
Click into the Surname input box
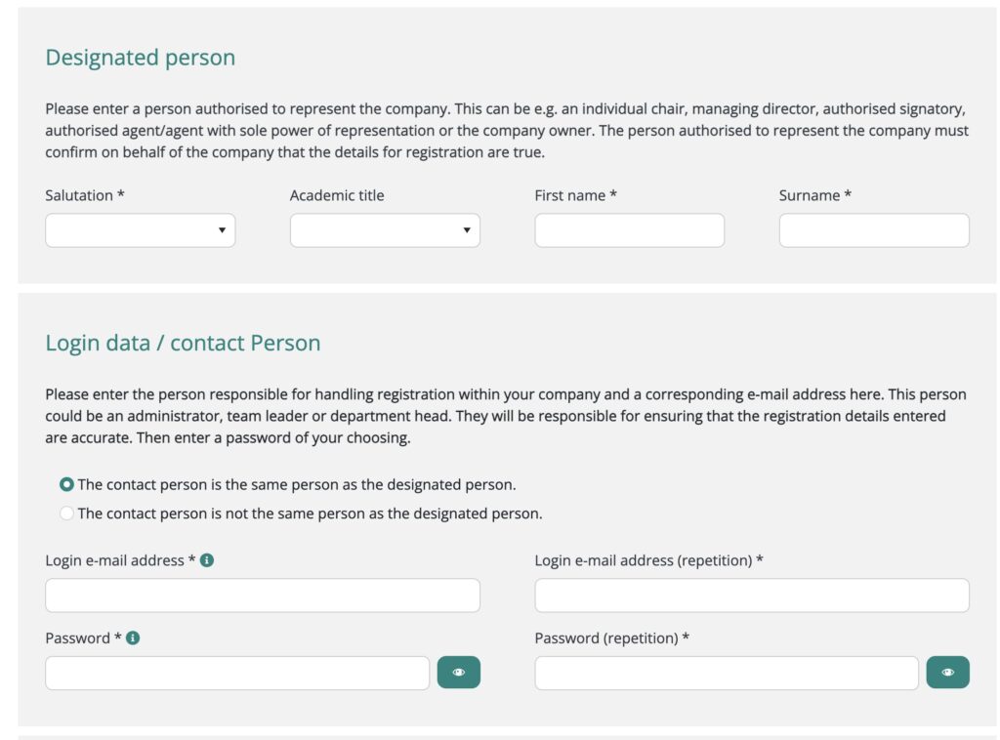874,230
